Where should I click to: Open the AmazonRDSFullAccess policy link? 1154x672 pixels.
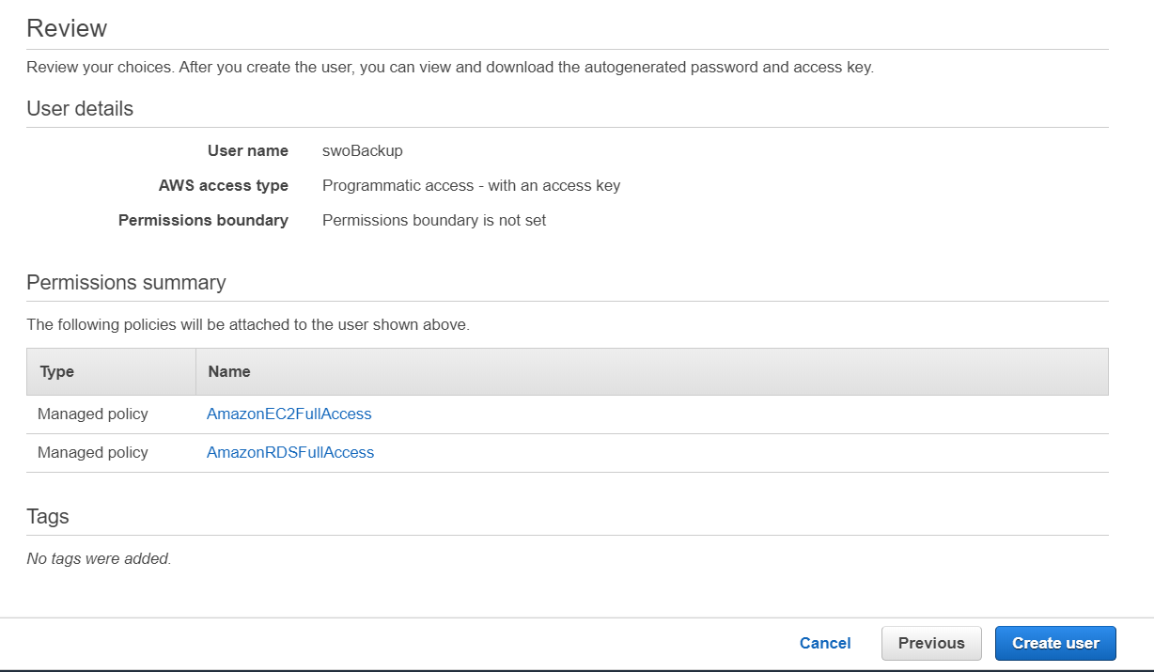coord(290,452)
